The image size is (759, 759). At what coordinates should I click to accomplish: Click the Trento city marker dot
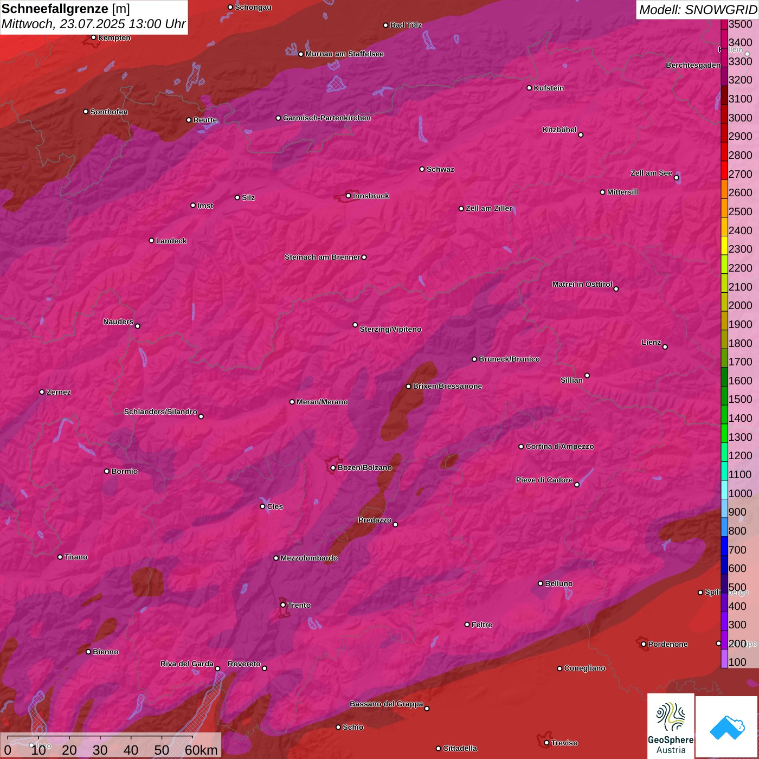click(283, 605)
